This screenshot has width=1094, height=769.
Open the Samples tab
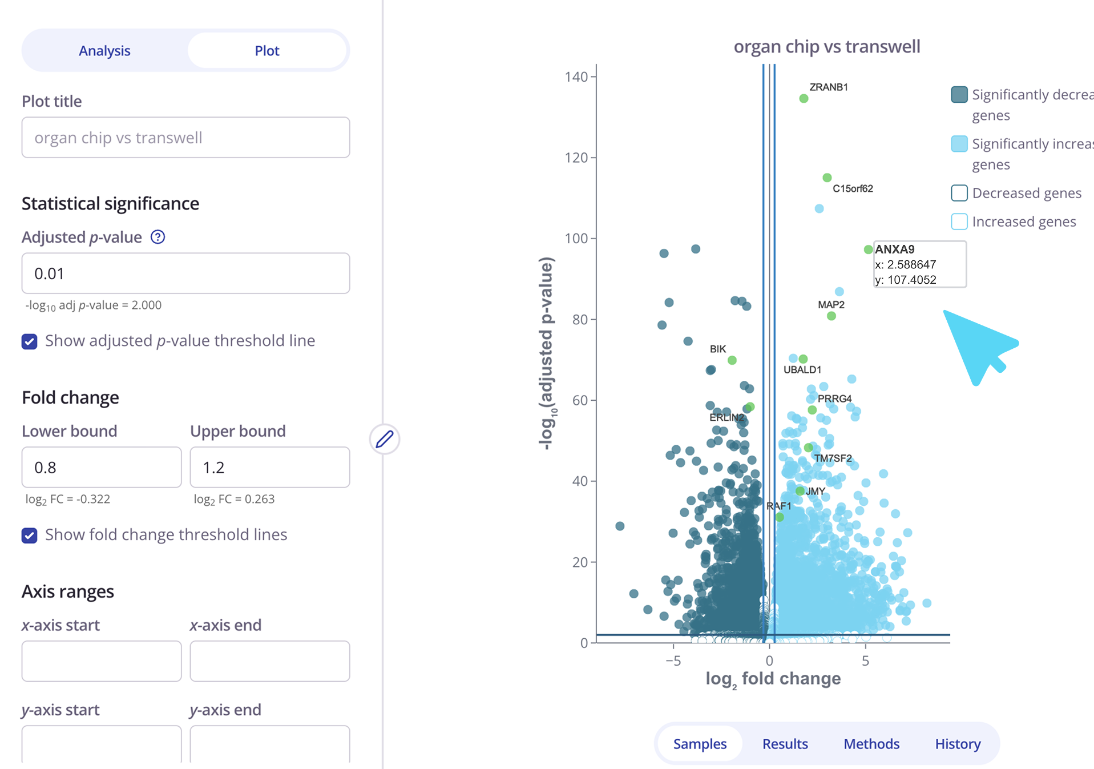pos(700,744)
